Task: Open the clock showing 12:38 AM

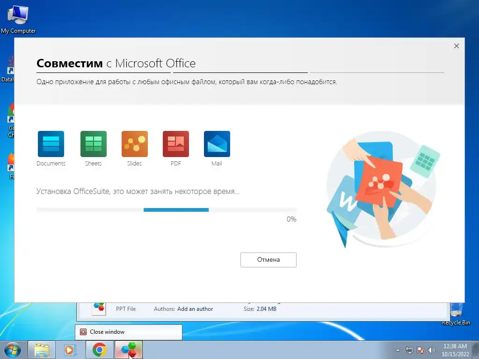Action: (x=455, y=350)
